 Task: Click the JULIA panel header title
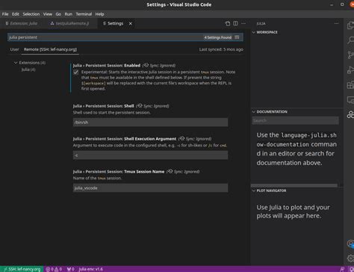pyautogui.click(x=261, y=23)
